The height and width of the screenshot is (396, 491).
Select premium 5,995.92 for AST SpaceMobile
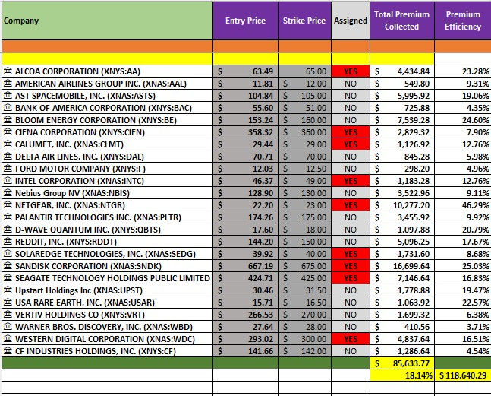point(402,96)
